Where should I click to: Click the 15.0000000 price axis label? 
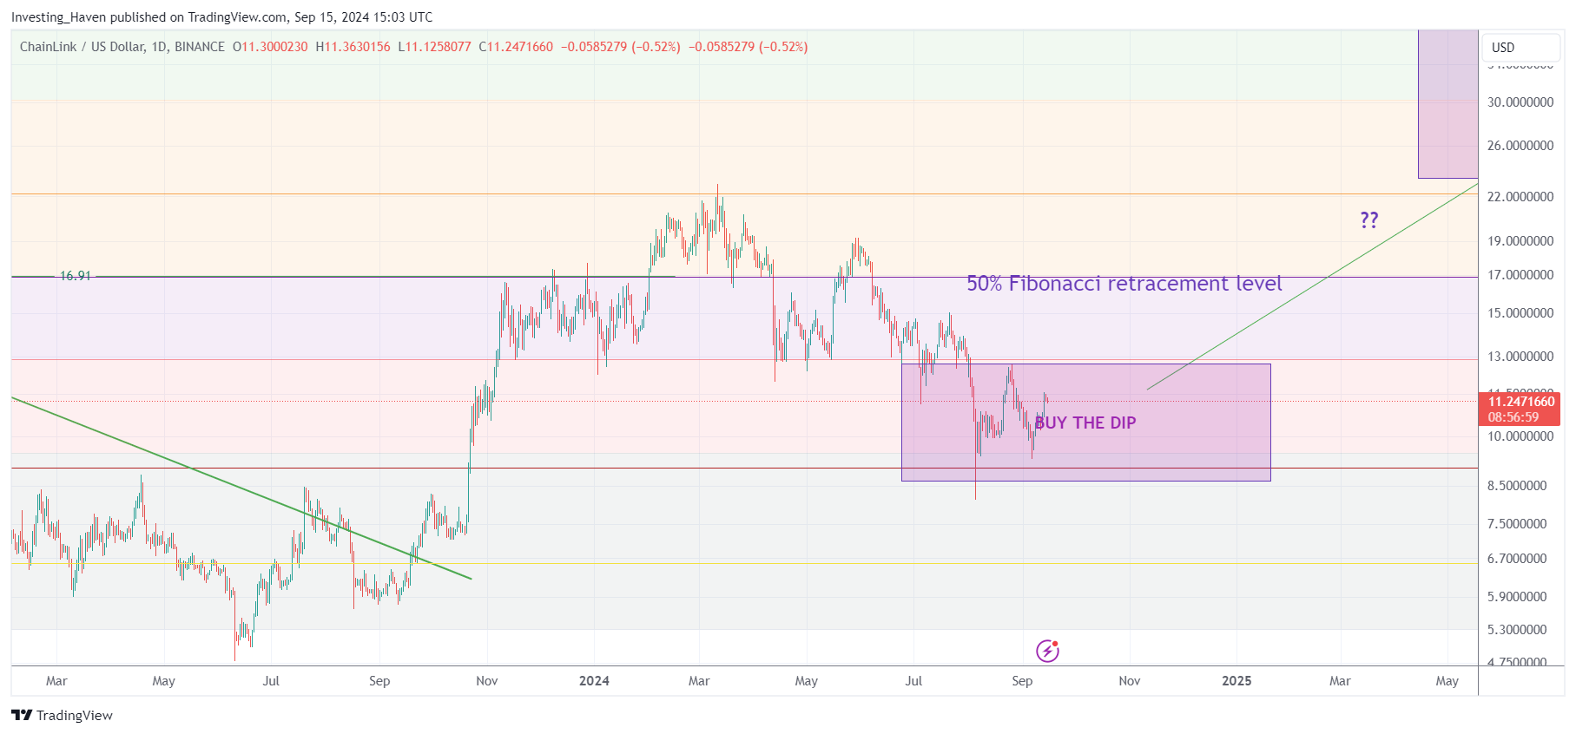1520,313
